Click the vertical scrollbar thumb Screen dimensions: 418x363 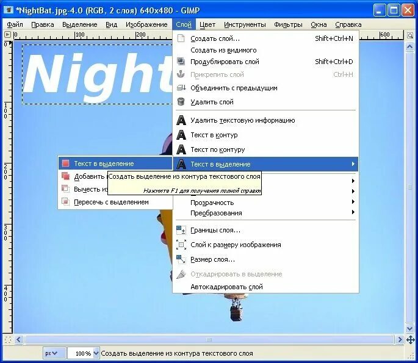tap(409, 188)
